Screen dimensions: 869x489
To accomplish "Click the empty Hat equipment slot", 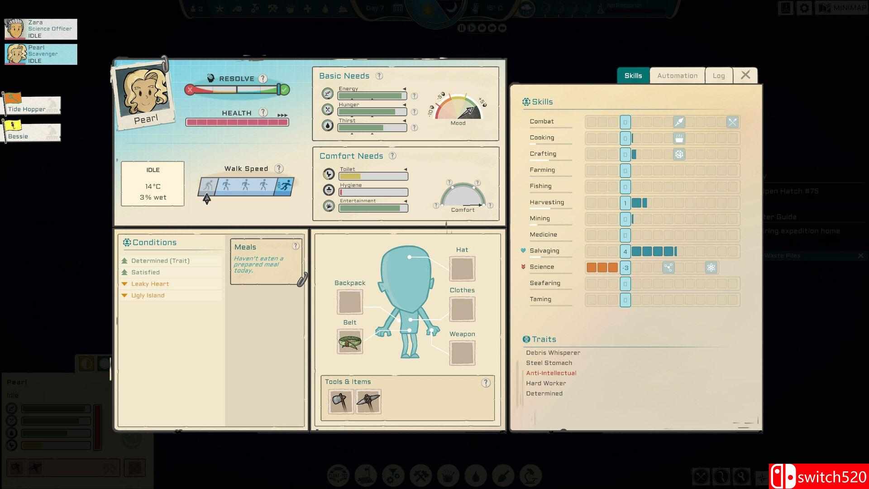I will pos(462,269).
